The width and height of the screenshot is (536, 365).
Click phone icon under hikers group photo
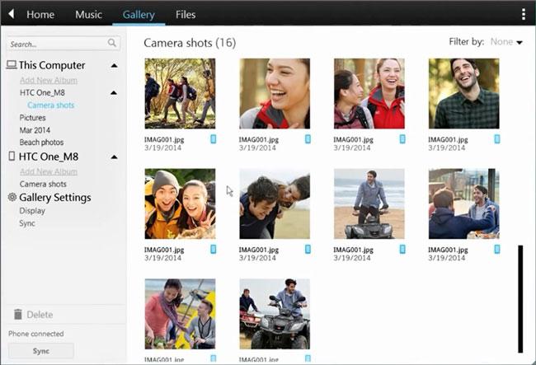pos(214,139)
